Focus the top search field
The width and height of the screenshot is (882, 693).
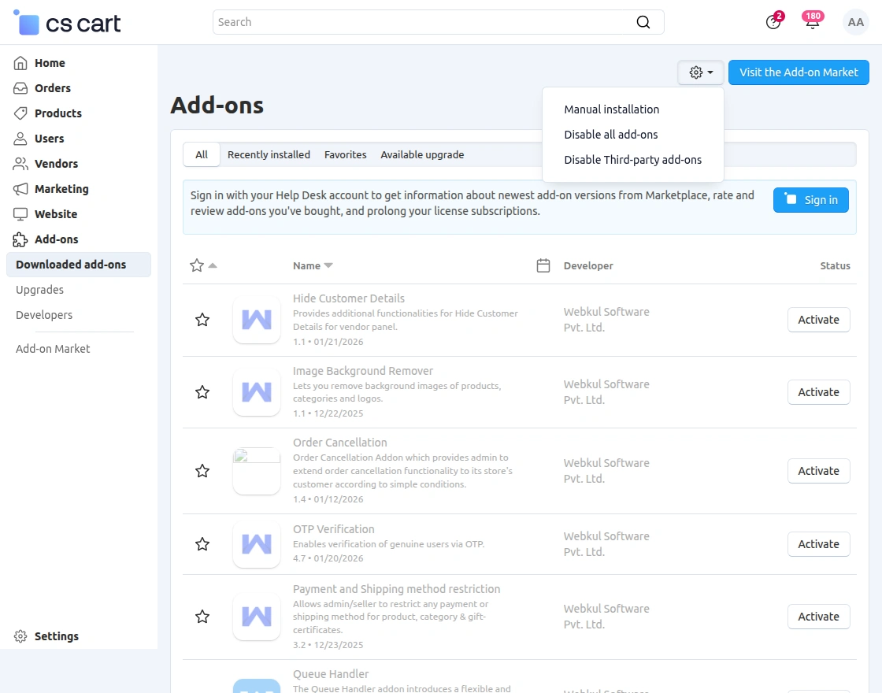pos(425,22)
